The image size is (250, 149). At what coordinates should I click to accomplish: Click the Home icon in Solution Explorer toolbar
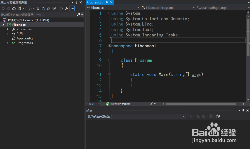click(14, 9)
